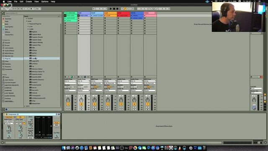This screenshot has height=151, width=268.
Task: Start playback with the transport Play button
Action: coord(111,9)
